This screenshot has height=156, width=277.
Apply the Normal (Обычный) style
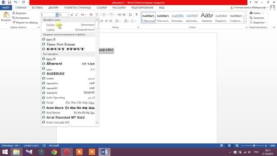pos(148,18)
